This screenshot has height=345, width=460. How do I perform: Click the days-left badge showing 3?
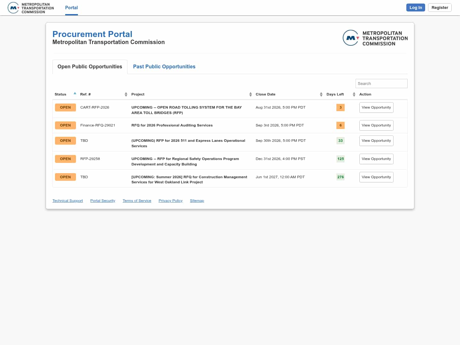tap(341, 108)
